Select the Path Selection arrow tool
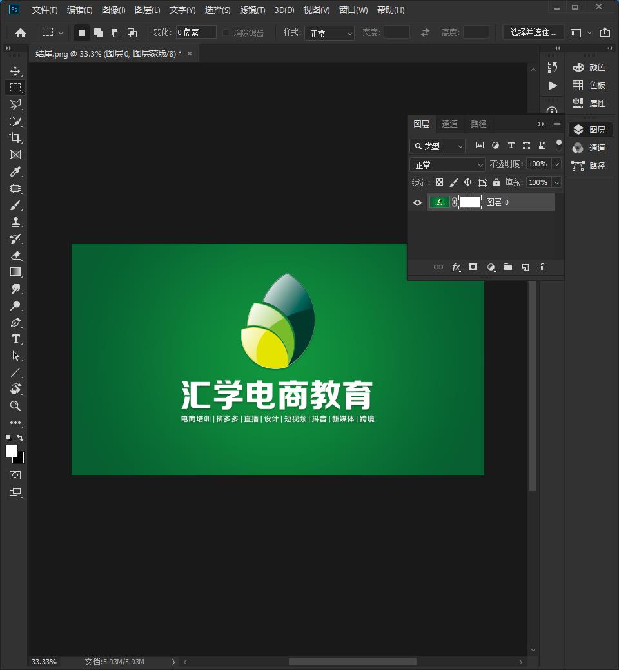The image size is (619, 670). pyautogui.click(x=15, y=356)
